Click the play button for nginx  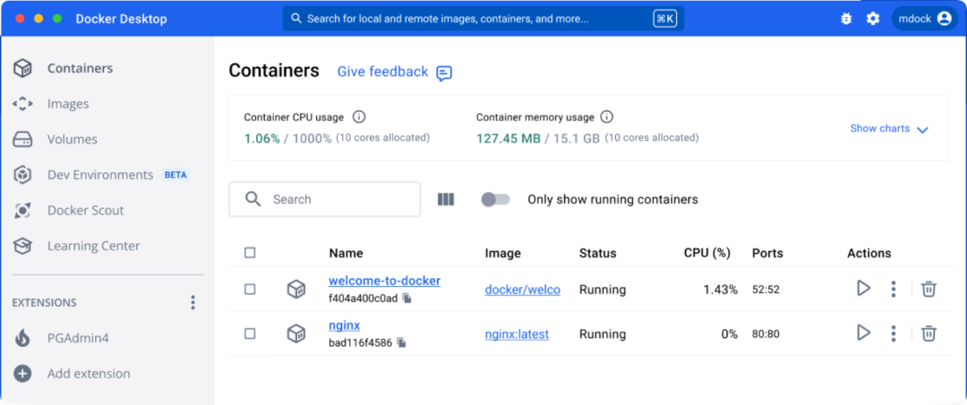coord(863,333)
